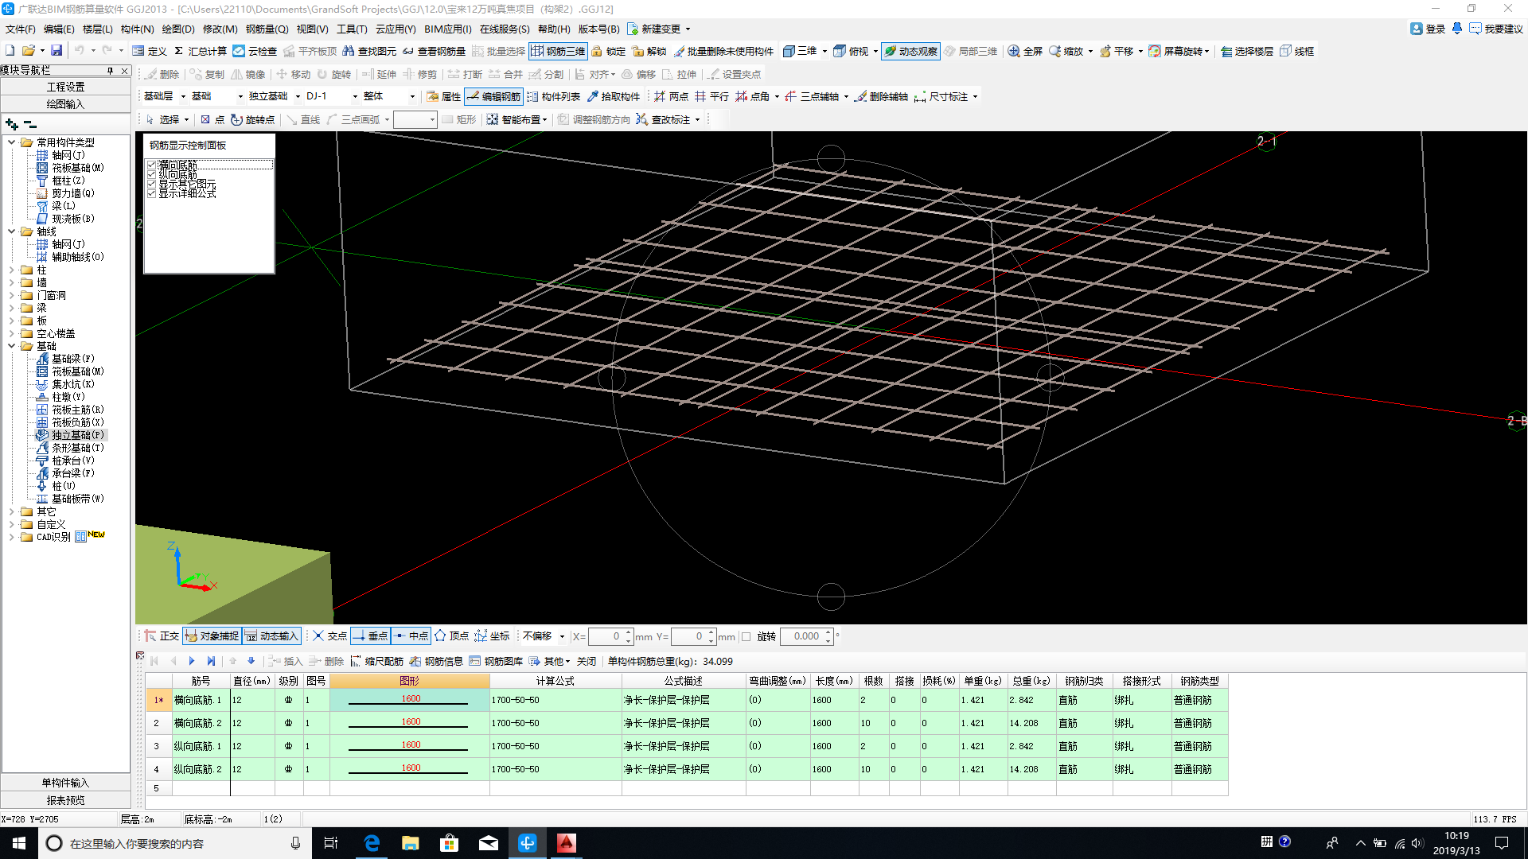Click 线框 wireframe icon
Screen dimensions: 1528x859
[x=1297, y=51]
